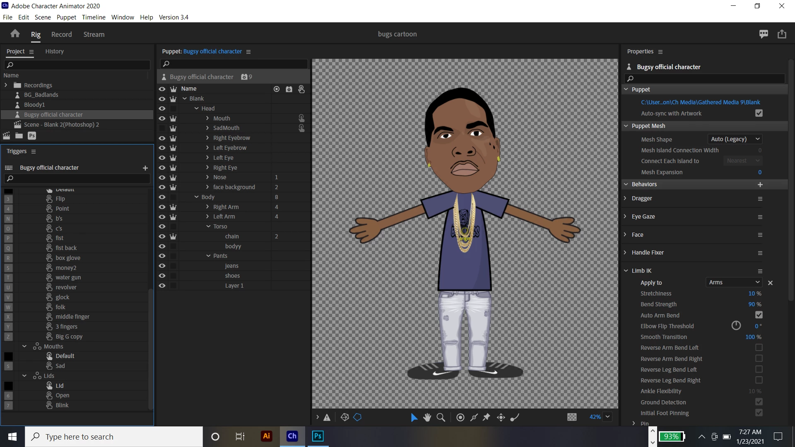Select the Zoom magnifier tool
This screenshot has width=795, height=447.
coord(441,417)
